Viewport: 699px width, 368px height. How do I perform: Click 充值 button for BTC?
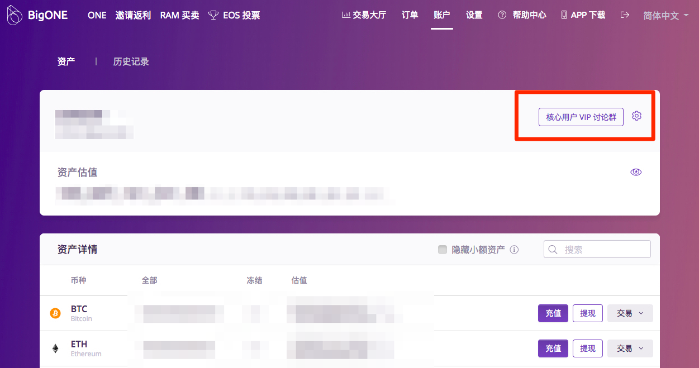click(553, 313)
